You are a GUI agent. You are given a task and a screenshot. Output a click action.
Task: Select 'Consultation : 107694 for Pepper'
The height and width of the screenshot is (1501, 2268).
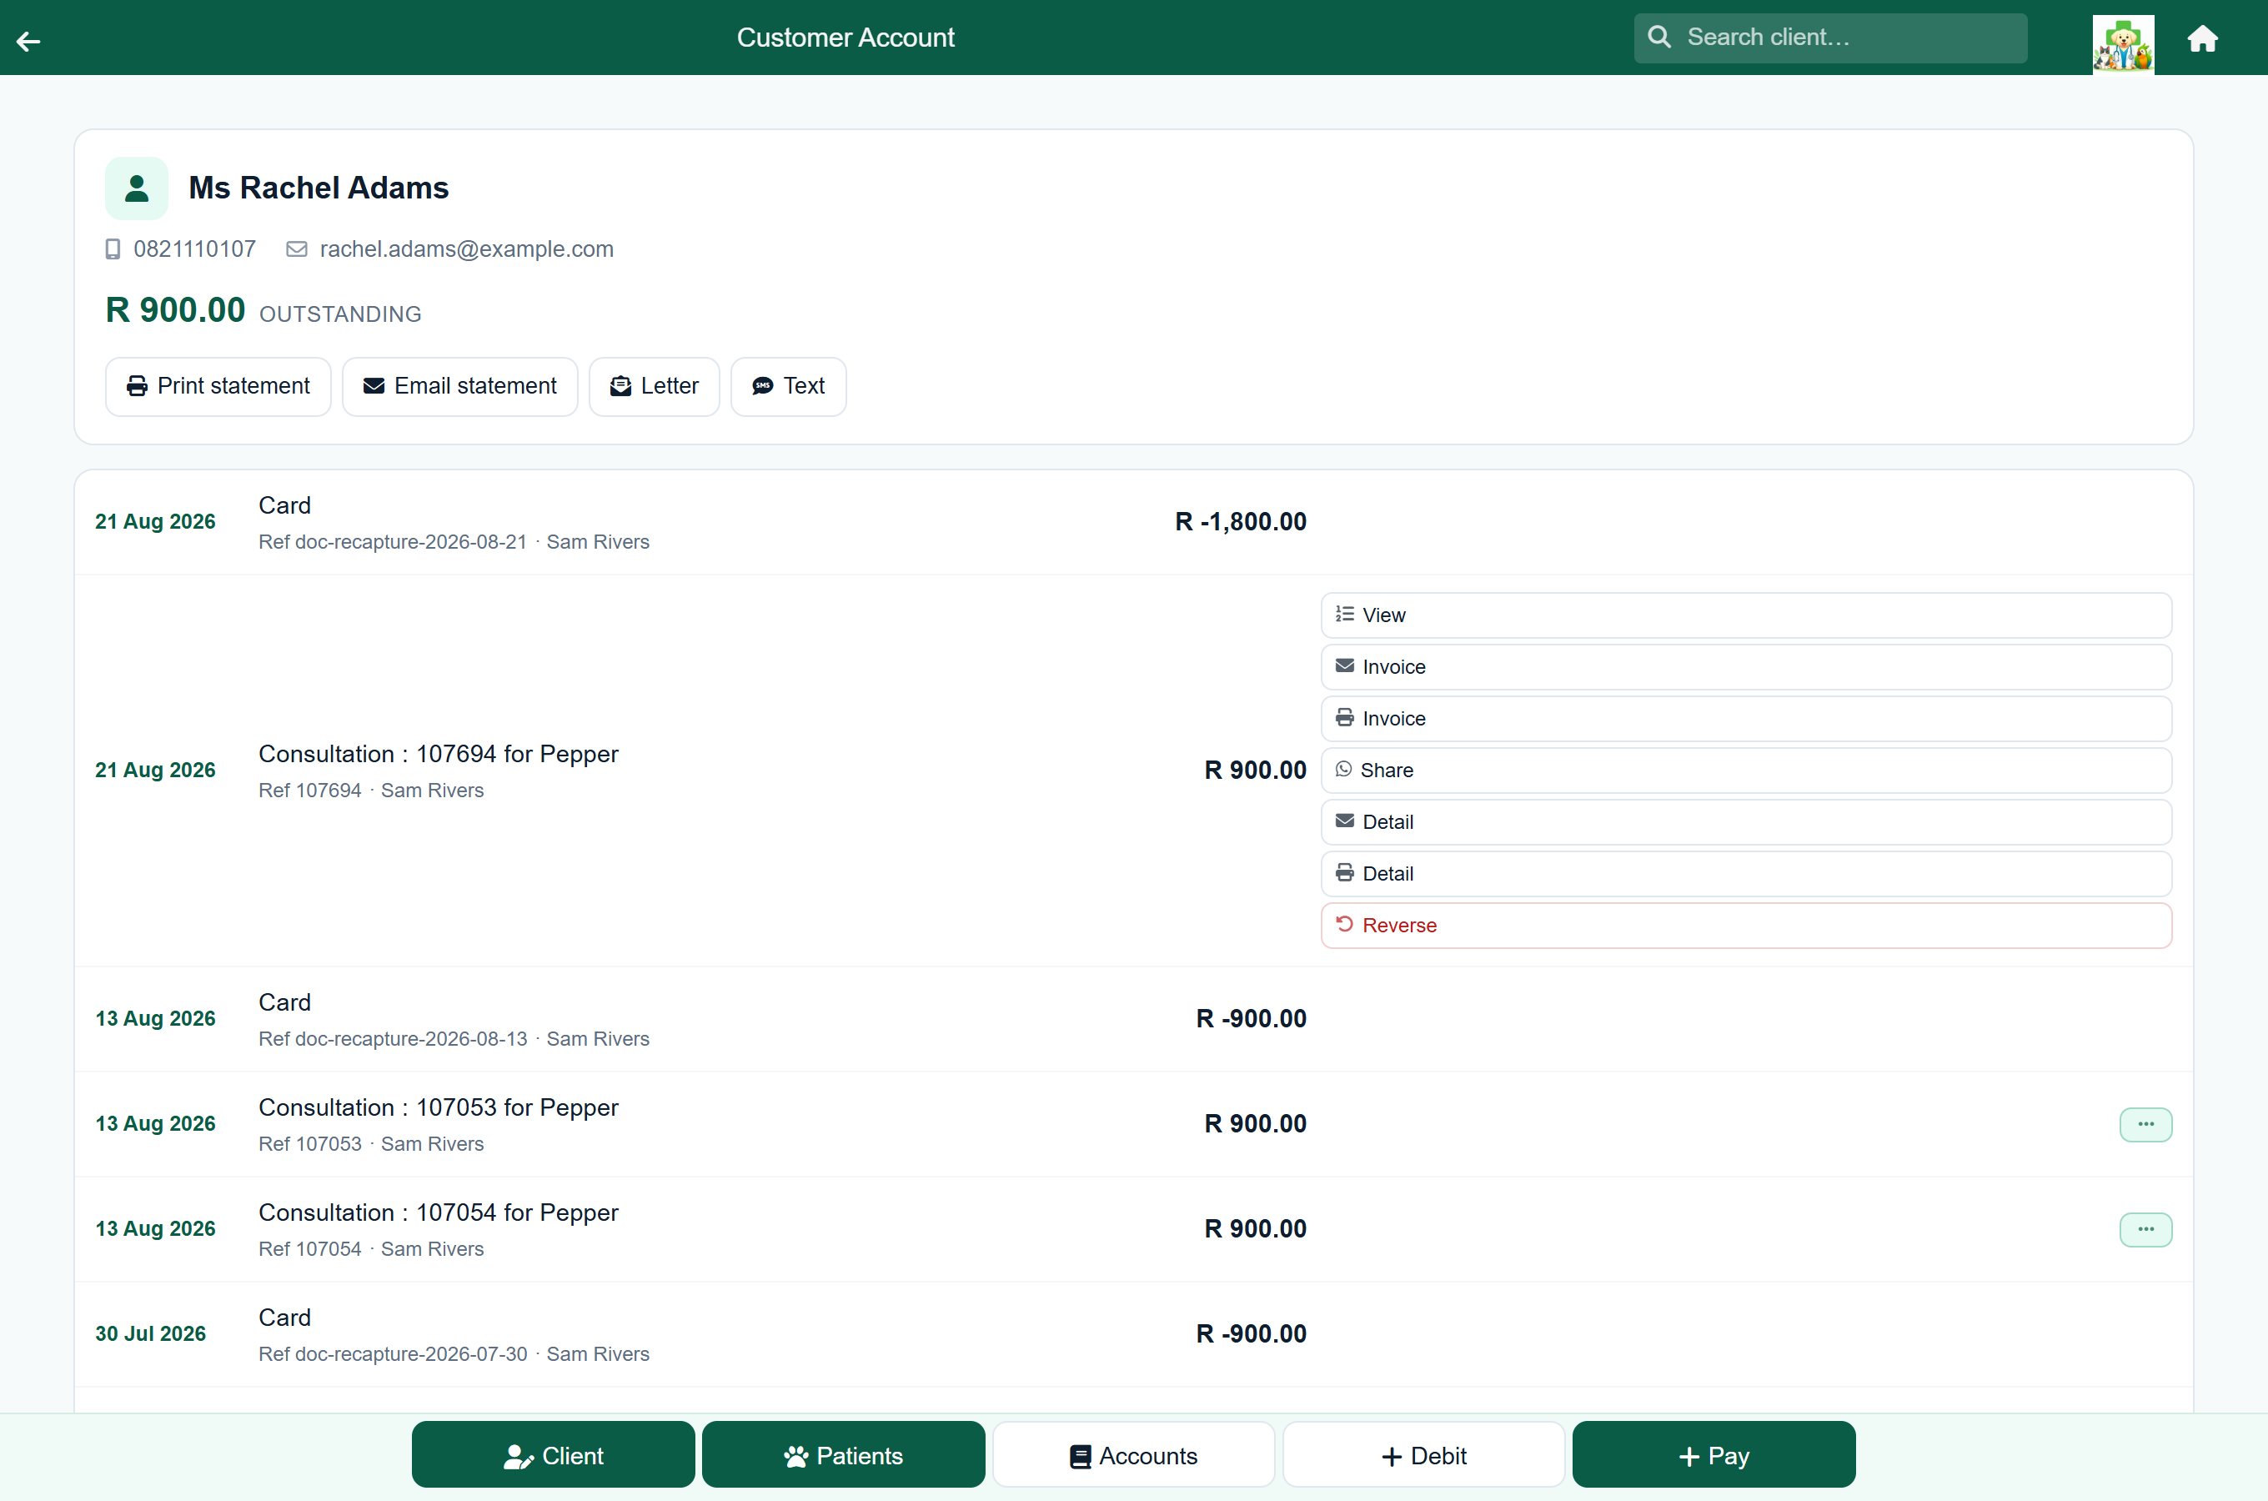[439, 753]
